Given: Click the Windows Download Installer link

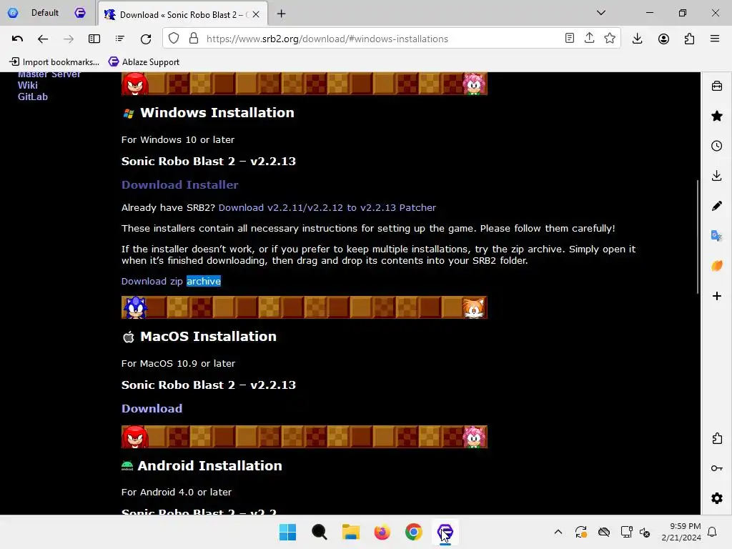Looking at the screenshot, I should [179, 185].
